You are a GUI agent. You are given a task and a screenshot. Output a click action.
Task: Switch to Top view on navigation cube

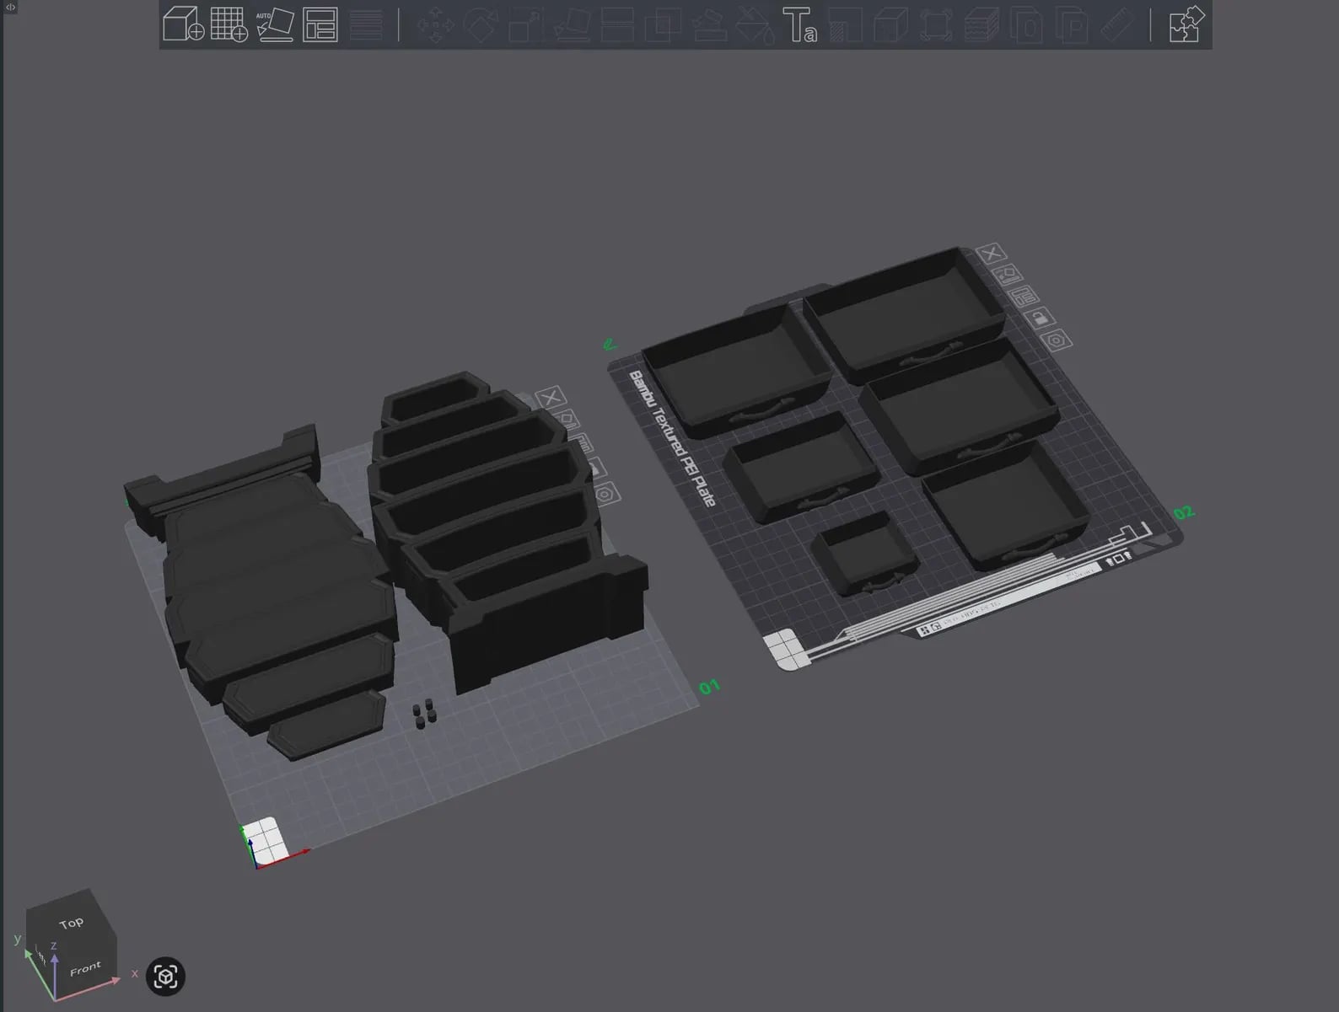[x=71, y=923]
